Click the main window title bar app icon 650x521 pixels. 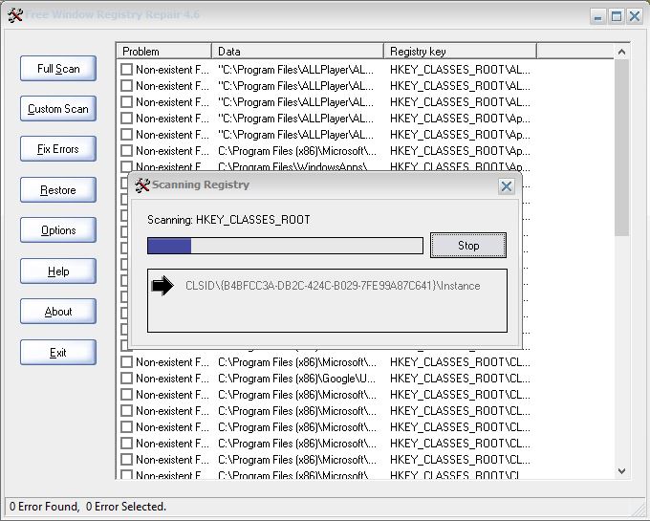tap(14, 16)
